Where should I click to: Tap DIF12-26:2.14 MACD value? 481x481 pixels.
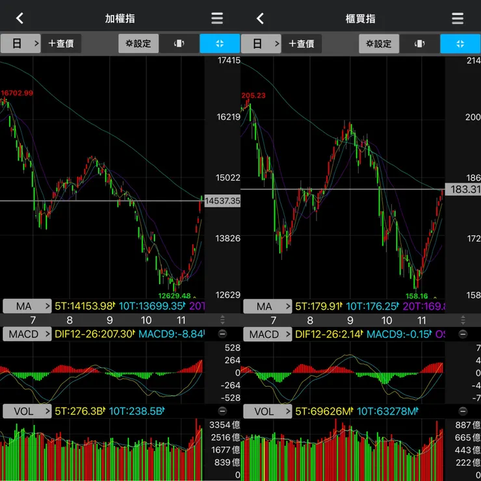pyautogui.click(x=329, y=334)
